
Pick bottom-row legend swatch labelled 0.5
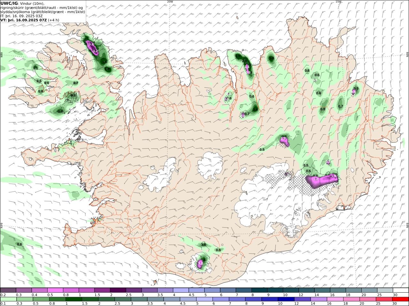41,299
